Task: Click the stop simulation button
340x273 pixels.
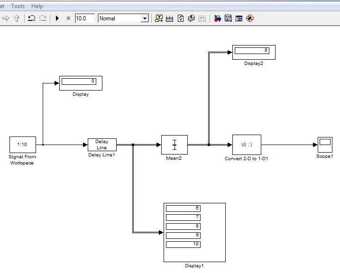Action: point(68,18)
